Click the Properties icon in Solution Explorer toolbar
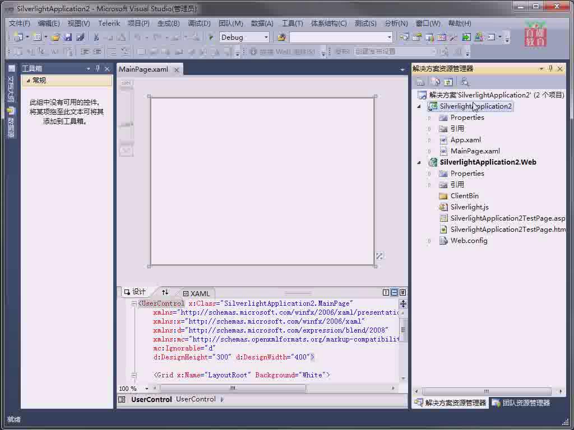 point(420,82)
